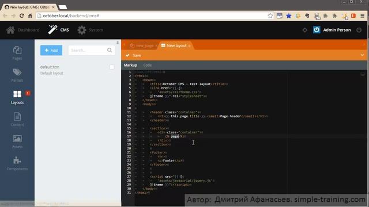Go to Assets in sidebar
The height and width of the screenshot is (207, 369).
click(17, 141)
